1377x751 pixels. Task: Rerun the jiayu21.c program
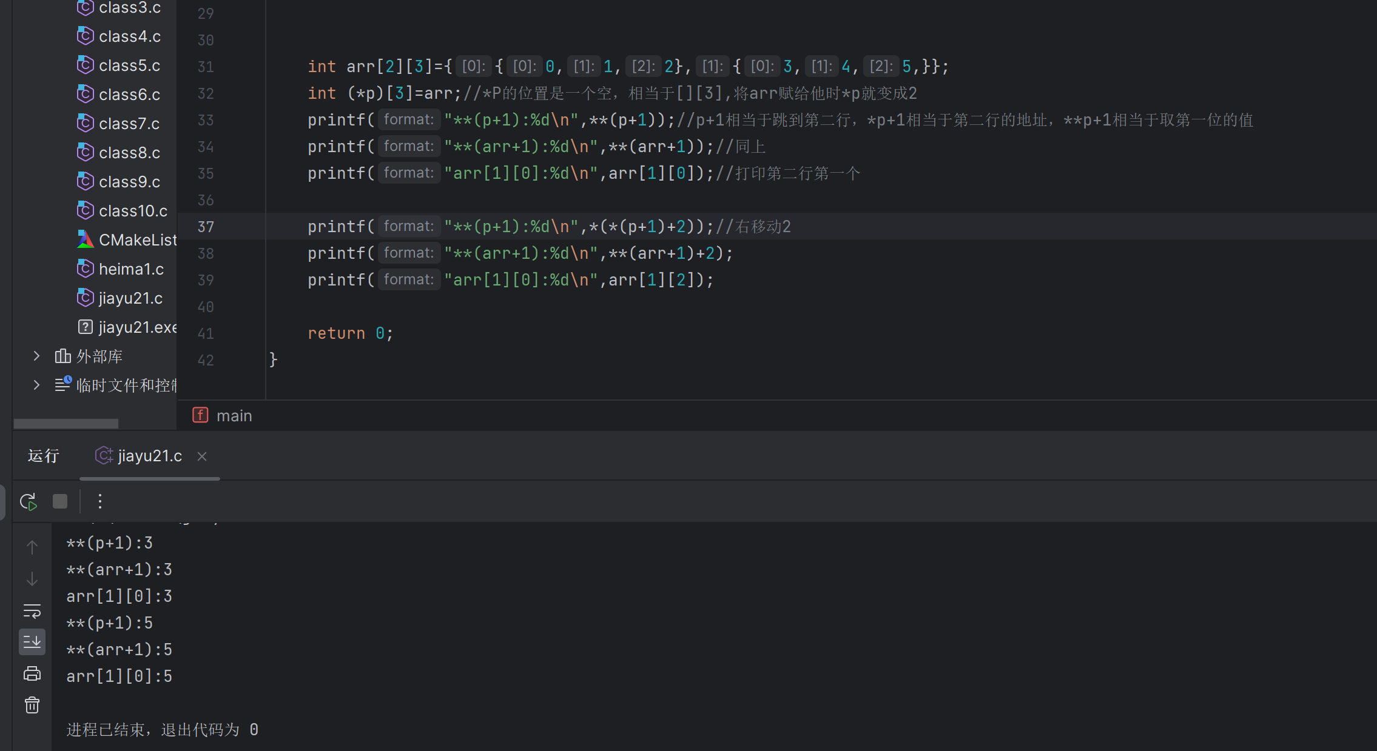[29, 501]
